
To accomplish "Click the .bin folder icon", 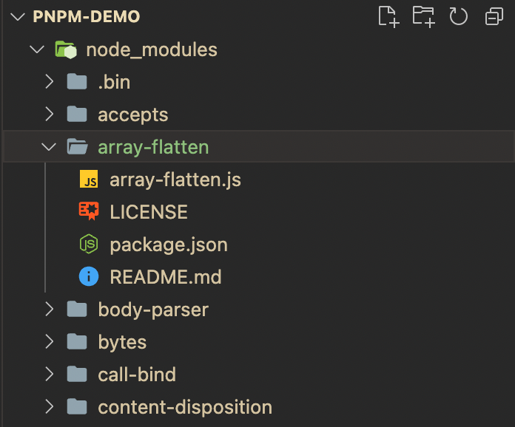I will pyautogui.click(x=77, y=82).
